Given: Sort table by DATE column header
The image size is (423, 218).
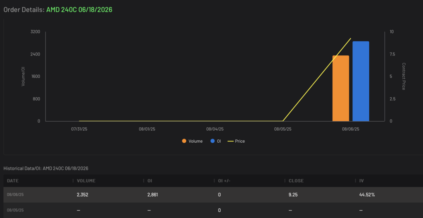Looking at the screenshot, I should [13, 181].
